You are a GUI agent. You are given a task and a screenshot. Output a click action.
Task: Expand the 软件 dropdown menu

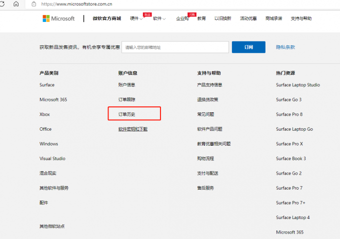[x=159, y=18]
